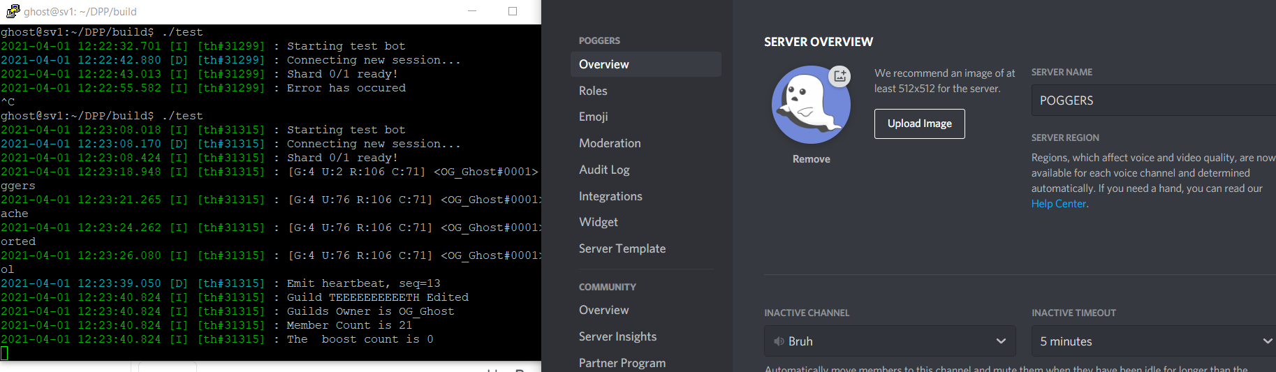The image size is (1276, 372).
Task: Click the COMMUNITY sidebar section header
Action: pyautogui.click(x=608, y=287)
